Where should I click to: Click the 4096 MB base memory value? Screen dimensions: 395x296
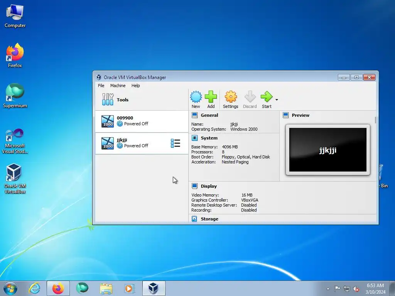click(x=230, y=147)
